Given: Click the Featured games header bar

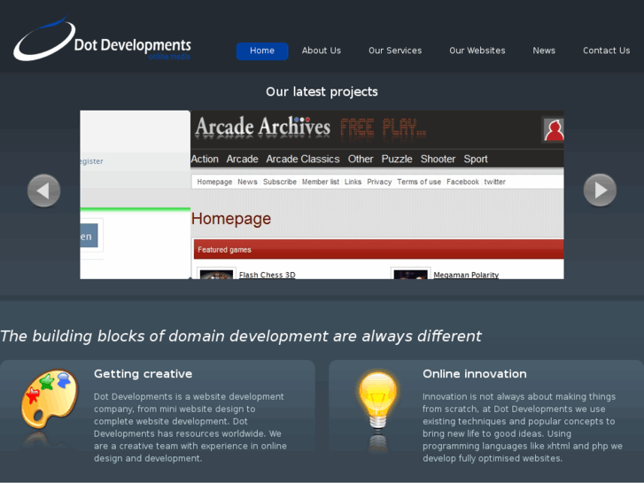Looking at the screenshot, I should point(378,249).
